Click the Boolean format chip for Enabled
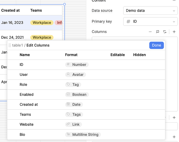This screenshot has width=179, height=142. click(x=77, y=95)
